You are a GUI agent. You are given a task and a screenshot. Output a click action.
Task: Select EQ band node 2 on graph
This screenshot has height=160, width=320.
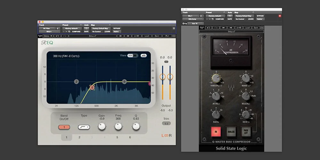(x=76, y=82)
